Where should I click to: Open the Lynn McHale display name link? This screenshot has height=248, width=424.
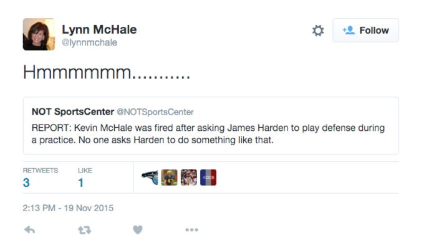click(x=99, y=29)
